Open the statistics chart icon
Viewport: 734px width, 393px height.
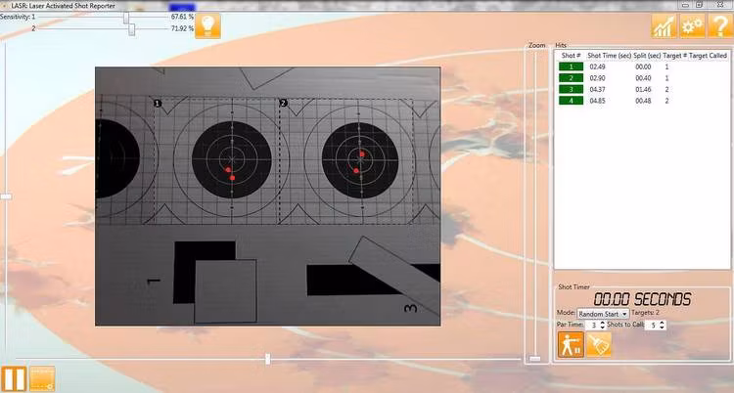coord(665,26)
